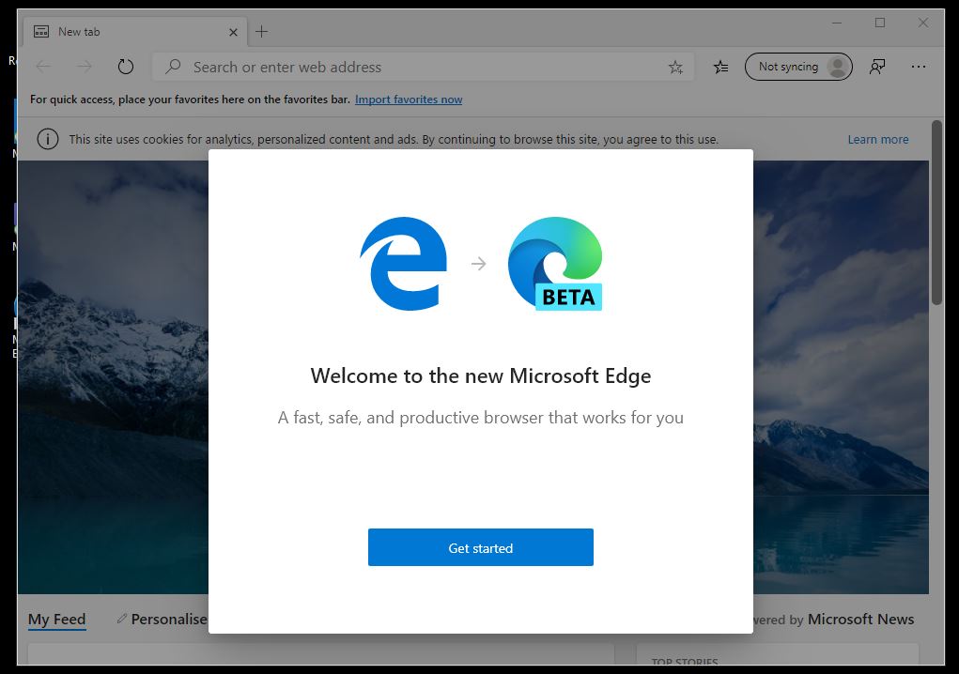This screenshot has width=959, height=674.
Task: Click Import favorites now link
Action: 409,99
